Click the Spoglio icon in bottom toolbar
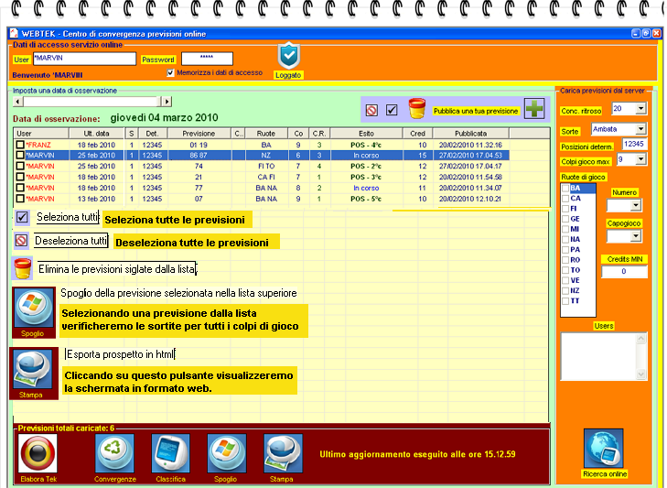The width and height of the screenshot is (667, 488). pos(227,453)
